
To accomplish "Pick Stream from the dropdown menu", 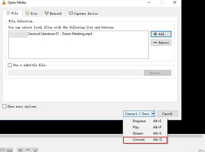I will (138, 133).
